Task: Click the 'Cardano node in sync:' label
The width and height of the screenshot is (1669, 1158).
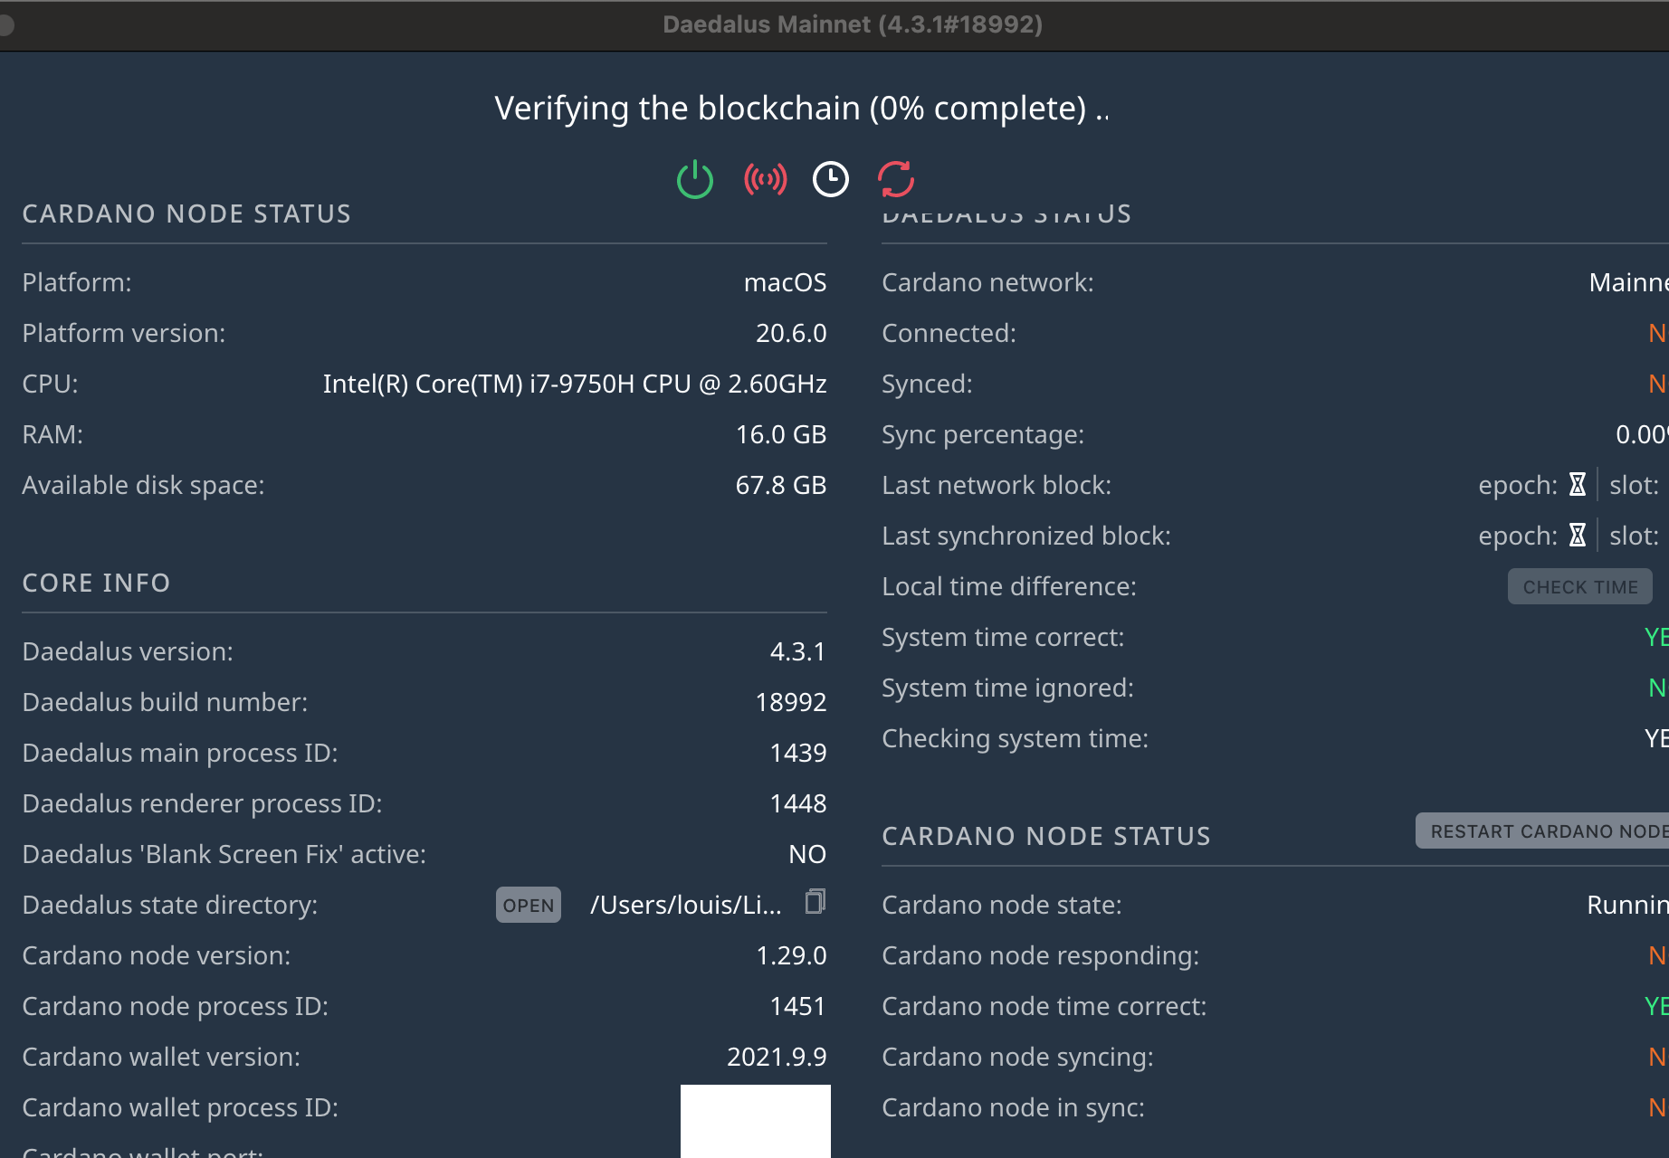Action: [x=1014, y=1107]
